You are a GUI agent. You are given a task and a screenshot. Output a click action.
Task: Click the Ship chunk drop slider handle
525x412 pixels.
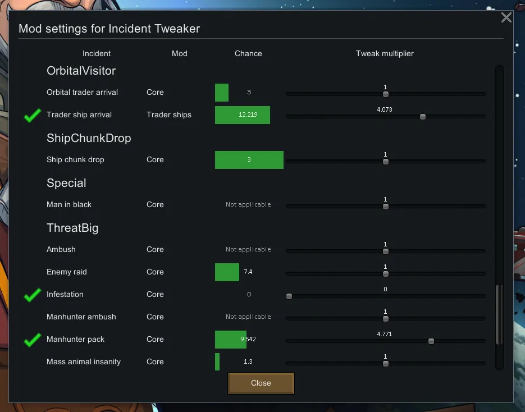pyautogui.click(x=385, y=162)
